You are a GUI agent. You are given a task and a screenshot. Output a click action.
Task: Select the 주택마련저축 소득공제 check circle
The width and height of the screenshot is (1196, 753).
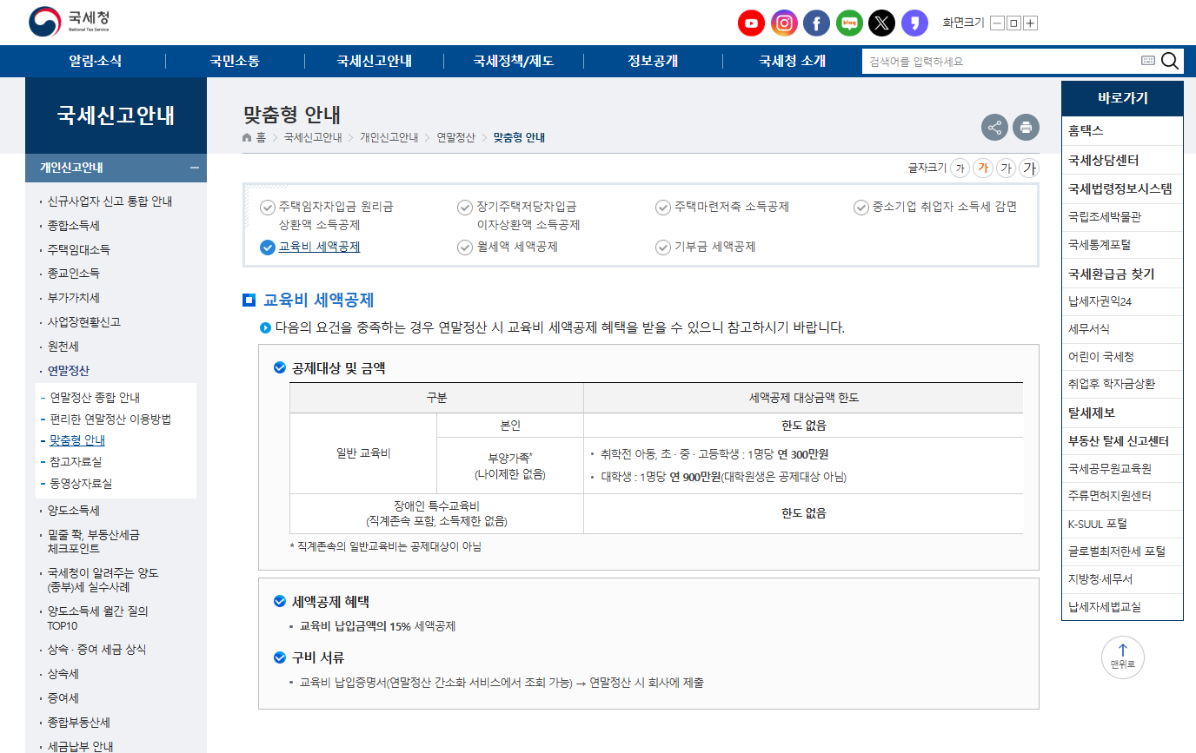tap(662, 207)
